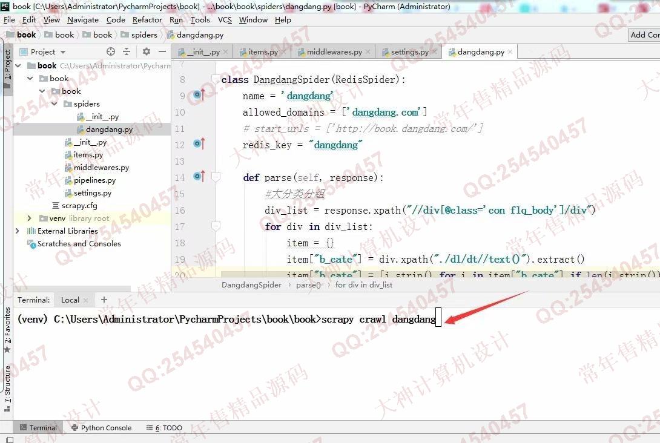Close the middlewares.py editor tab

point(368,52)
